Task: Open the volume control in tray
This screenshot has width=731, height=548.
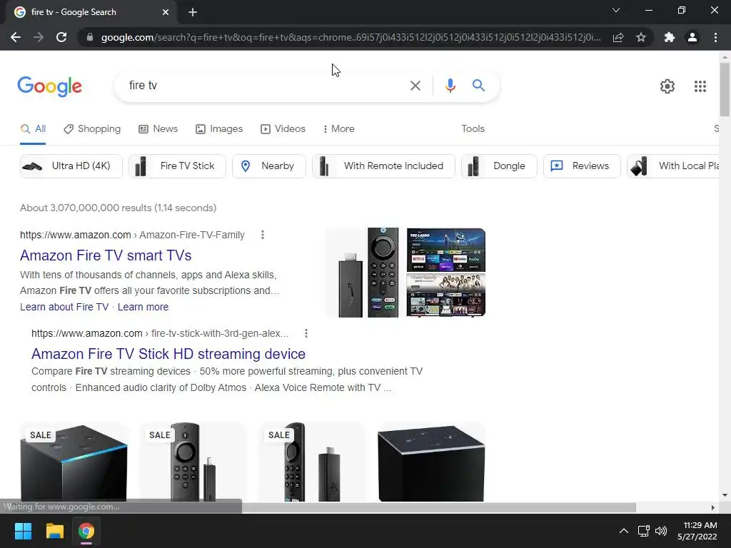Action: [x=661, y=531]
